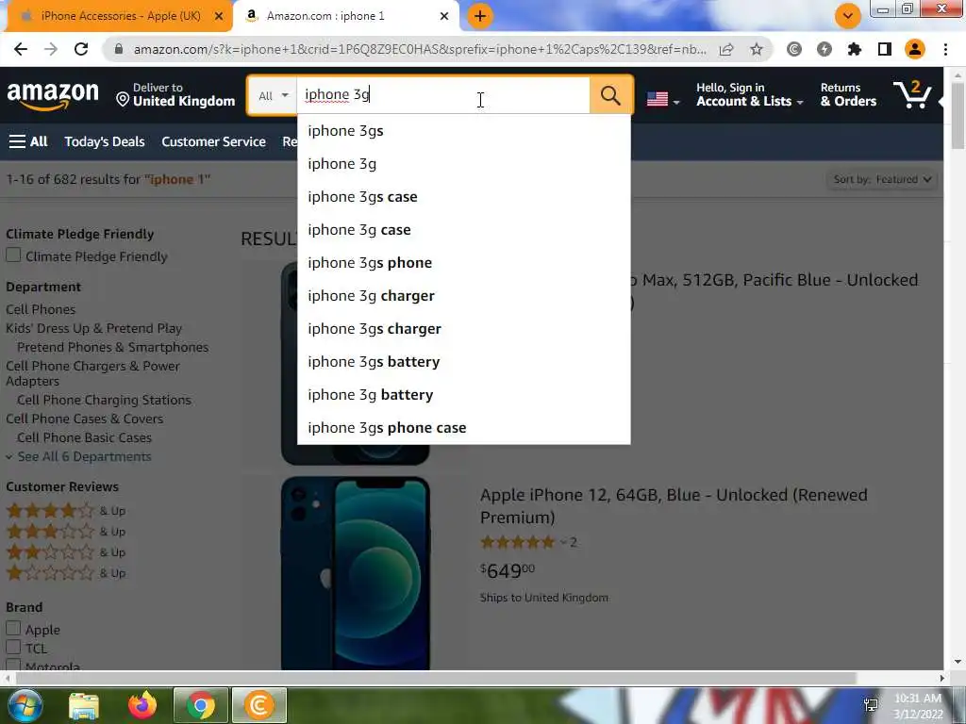Check the Apple brand checkbox
Viewport: 966px width, 724px height.
13,628
